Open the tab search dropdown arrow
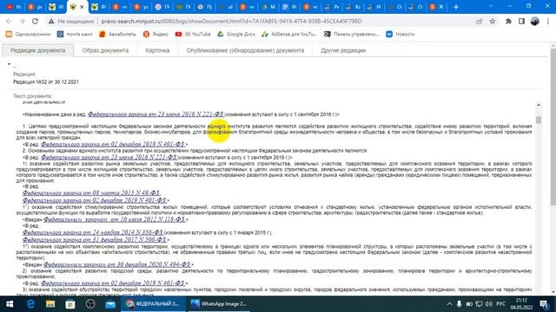Screen dimensions: 556x312 491,6
